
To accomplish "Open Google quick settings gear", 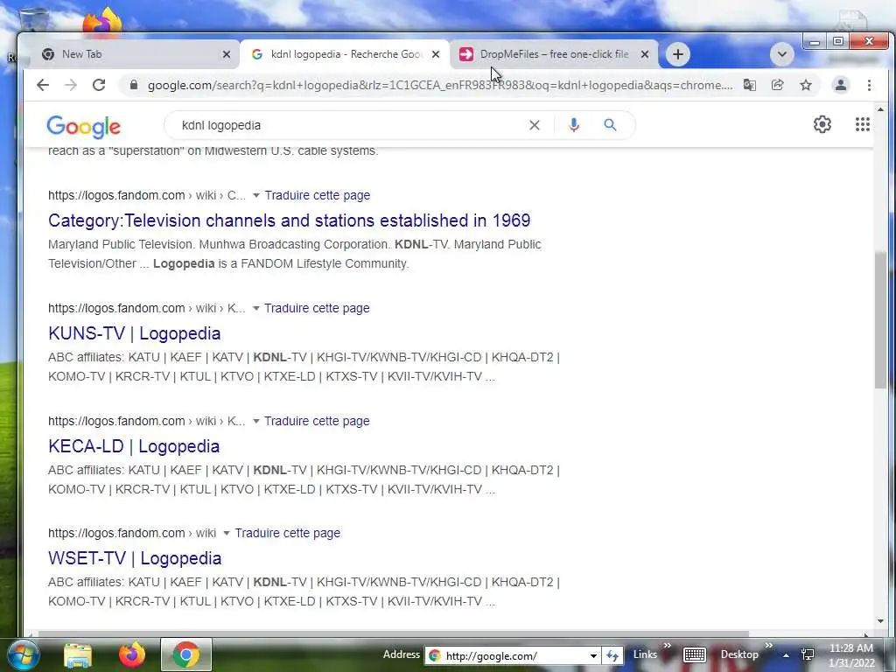I will (x=822, y=124).
